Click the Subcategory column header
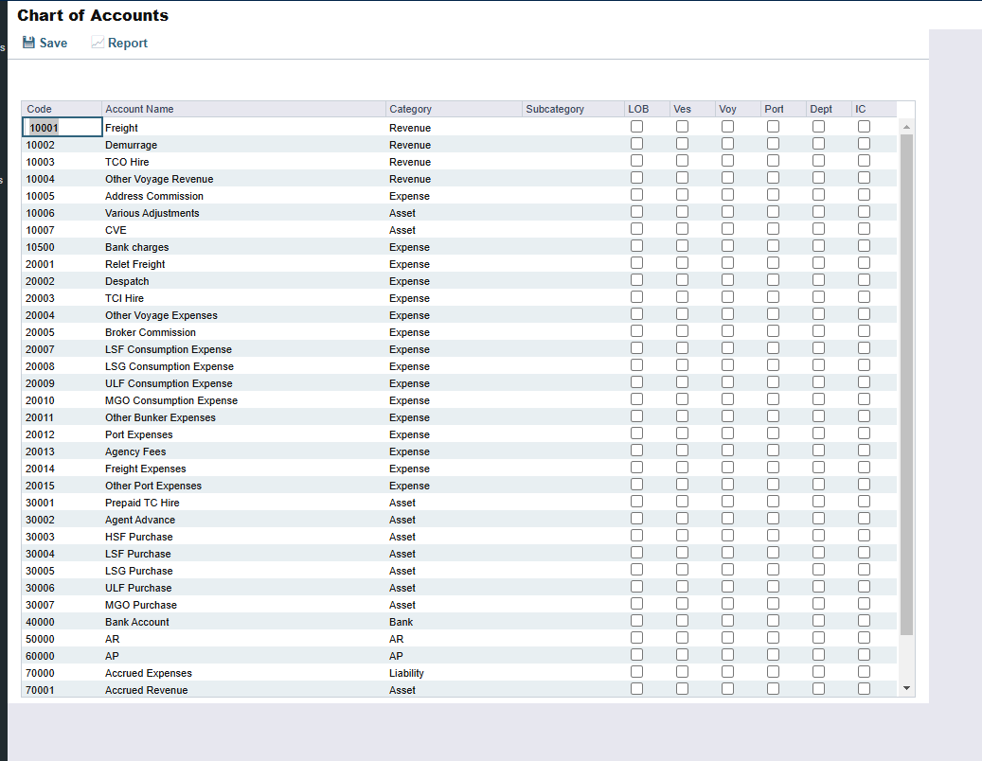982x761 pixels. (x=572, y=109)
